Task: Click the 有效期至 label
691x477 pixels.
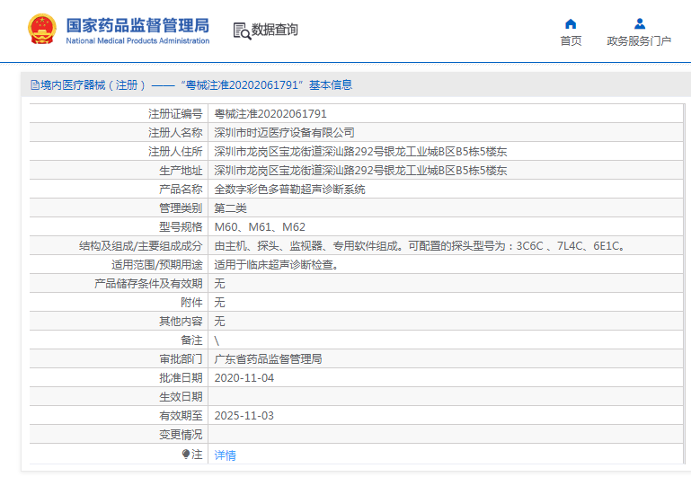Action: coord(181,416)
